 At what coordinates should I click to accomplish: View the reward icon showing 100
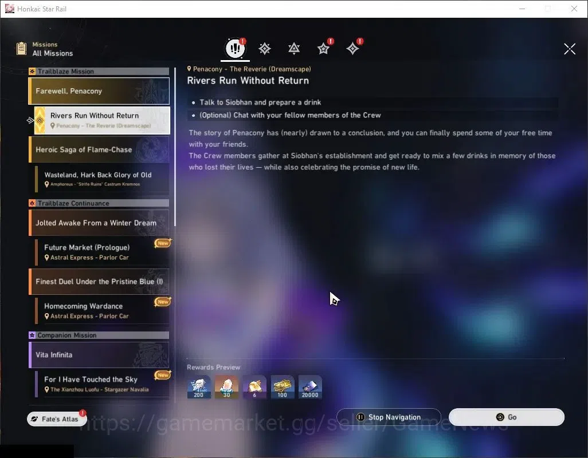pyautogui.click(x=283, y=387)
